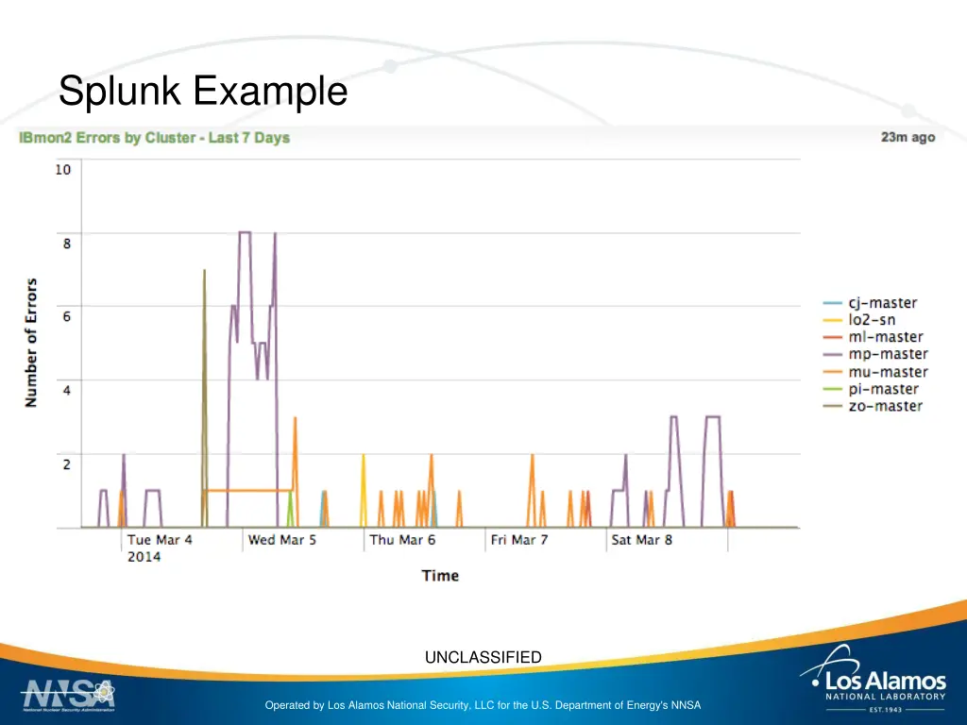Screen dimensions: 967x725
Task: Click the red ml-master legend color line
Action: tap(833, 337)
